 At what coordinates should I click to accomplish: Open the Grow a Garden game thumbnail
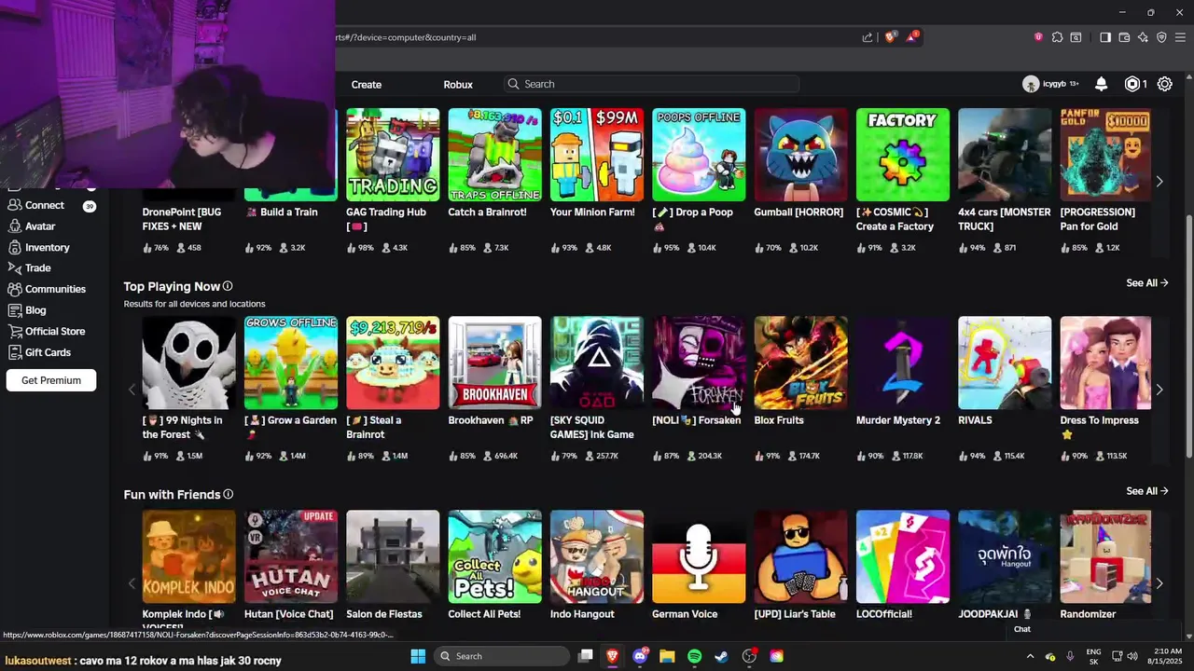click(291, 363)
